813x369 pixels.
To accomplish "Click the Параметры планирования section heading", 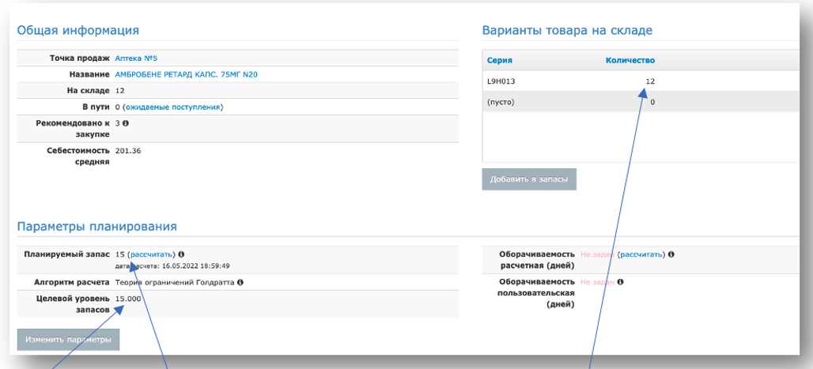I will 97,227.
